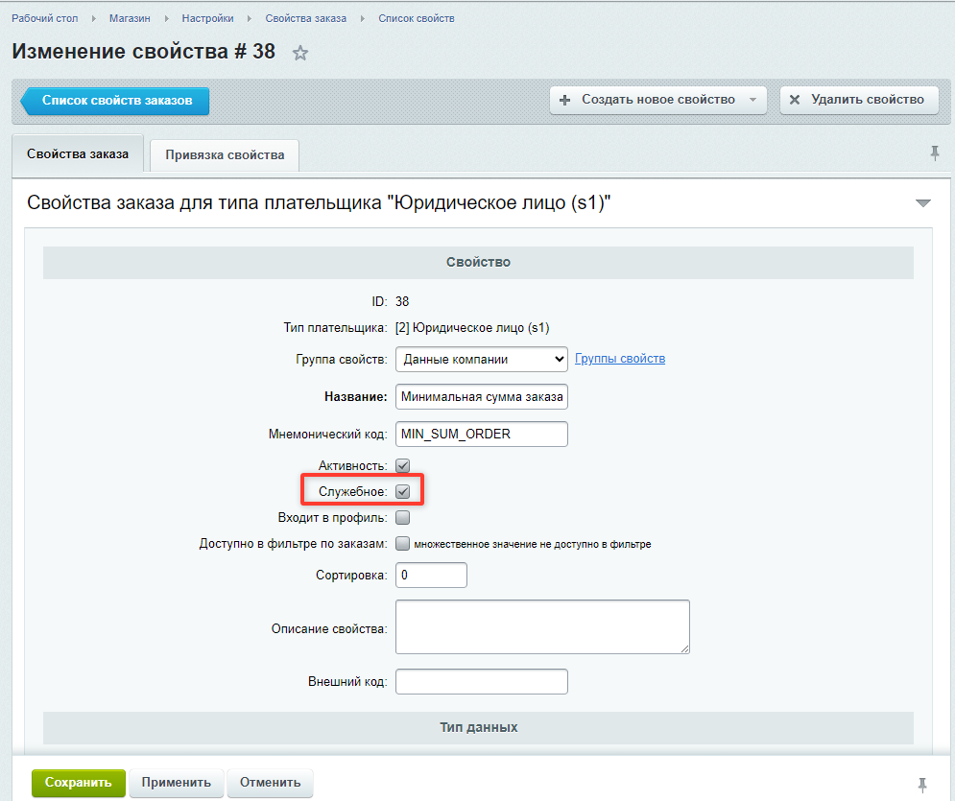Click breadcrumb arrow after Рабочий стол
This screenshot has width=955, height=801.
pyautogui.click(x=94, y=19)
